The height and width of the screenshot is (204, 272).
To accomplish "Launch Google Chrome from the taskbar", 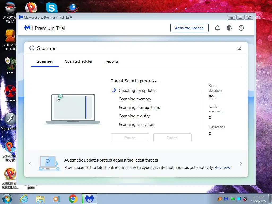I will [x=73, y=199].
